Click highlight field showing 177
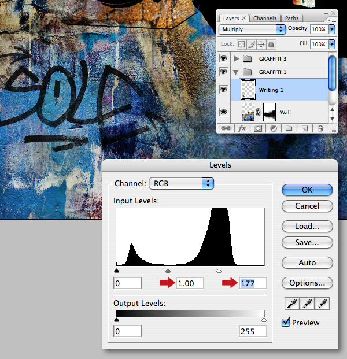This screenshot has height=359, width=347. [x=253, y=283]
